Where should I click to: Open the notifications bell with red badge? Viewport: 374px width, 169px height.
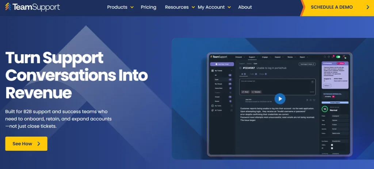333,57
